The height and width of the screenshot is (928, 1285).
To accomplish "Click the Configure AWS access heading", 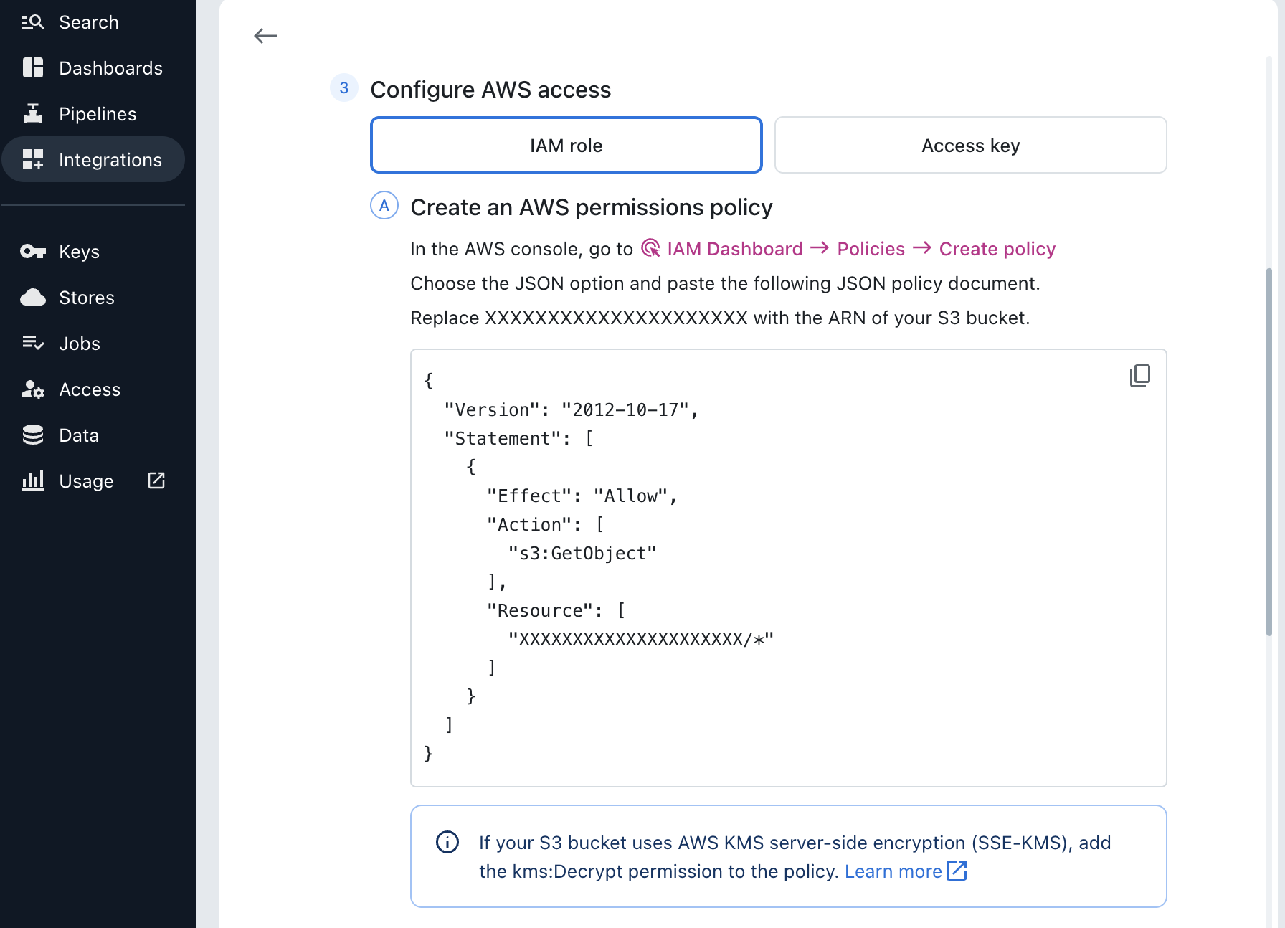I will click(490, 90).
